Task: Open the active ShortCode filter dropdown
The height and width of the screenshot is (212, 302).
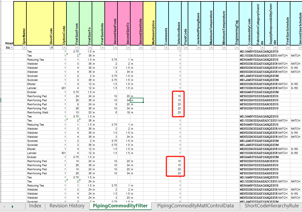Action: tap(51, 47)
